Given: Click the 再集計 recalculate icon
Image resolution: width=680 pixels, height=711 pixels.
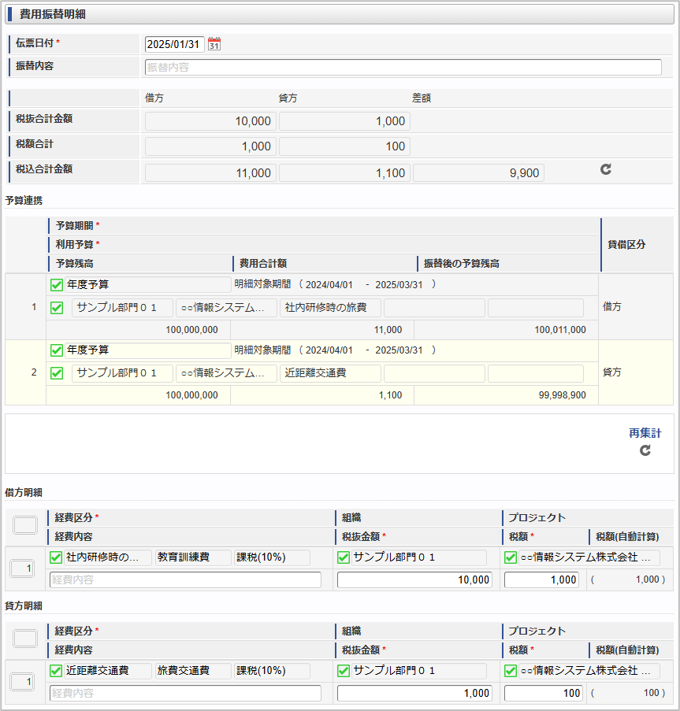Looking at the screenshot, I should pyautogui.click(x=645, y=450).
